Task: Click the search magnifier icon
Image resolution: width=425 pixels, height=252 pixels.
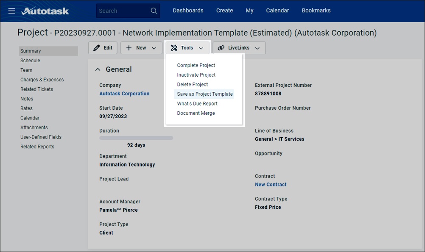Action: click(x=154, y=11)
